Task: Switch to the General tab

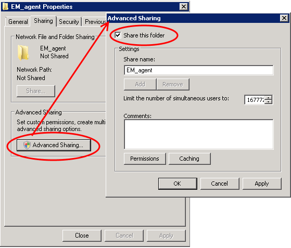Action: pos(18,22)
